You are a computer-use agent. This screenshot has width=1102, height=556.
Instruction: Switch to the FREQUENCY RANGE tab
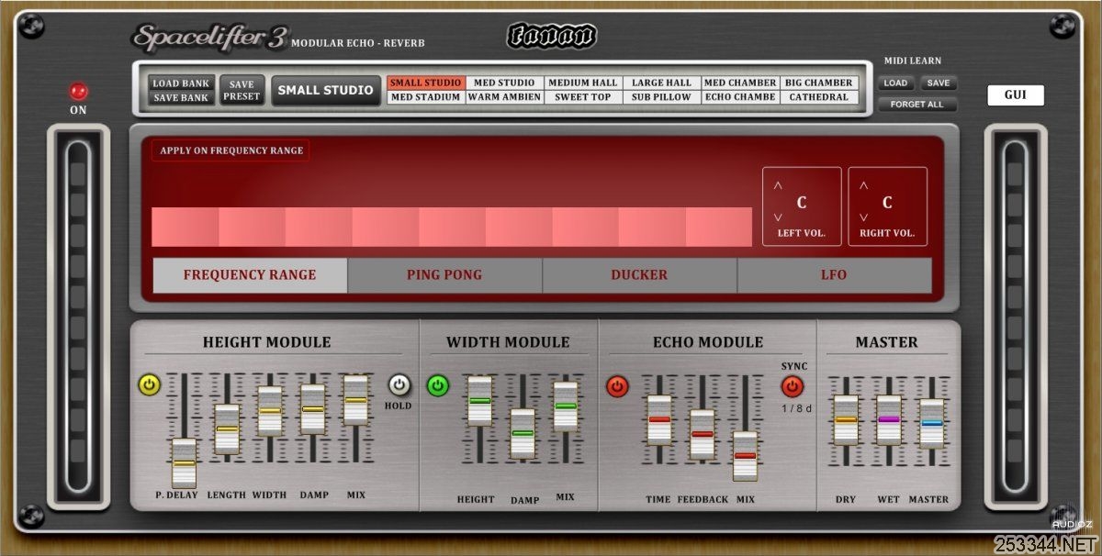(250, 274)
